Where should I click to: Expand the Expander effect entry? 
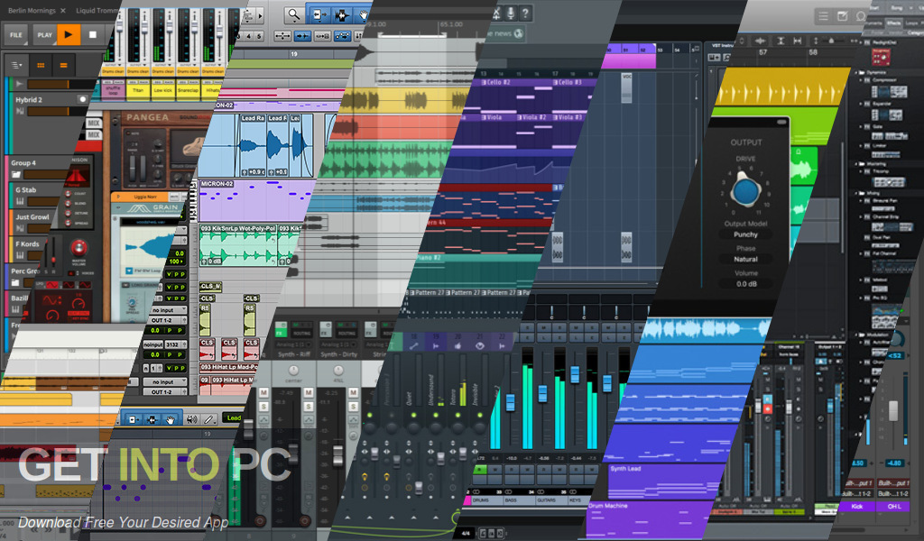click(862, 104)
